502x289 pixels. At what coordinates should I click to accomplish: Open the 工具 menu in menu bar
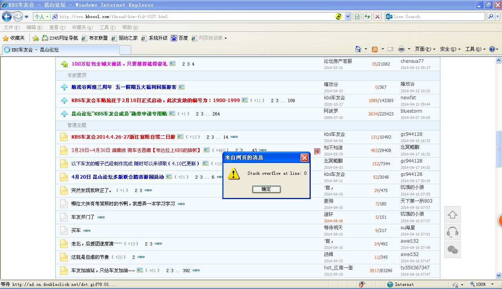pyautogui.click(x=107, y=27)
